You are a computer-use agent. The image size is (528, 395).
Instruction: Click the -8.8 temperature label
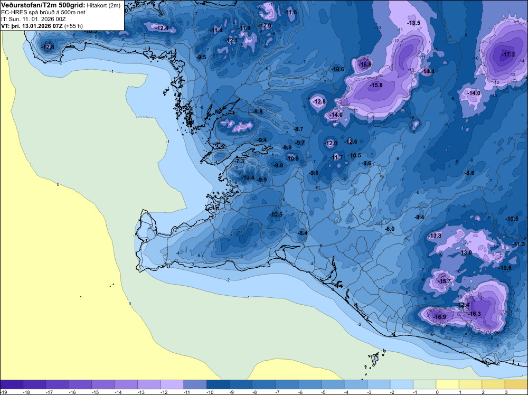click(x=258, y=111)
